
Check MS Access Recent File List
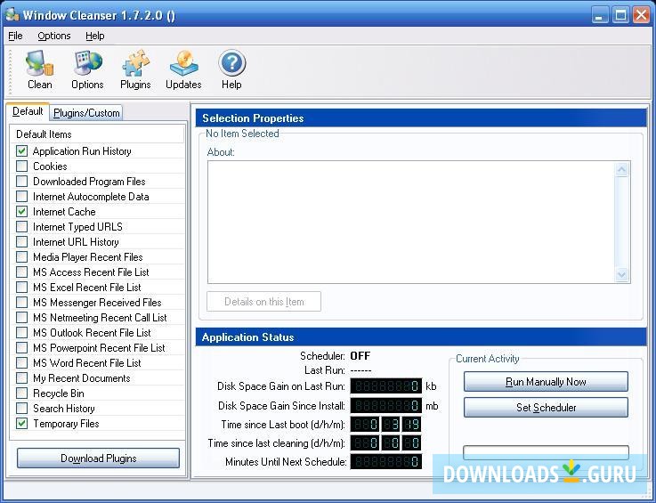click(x=21, y=272)
